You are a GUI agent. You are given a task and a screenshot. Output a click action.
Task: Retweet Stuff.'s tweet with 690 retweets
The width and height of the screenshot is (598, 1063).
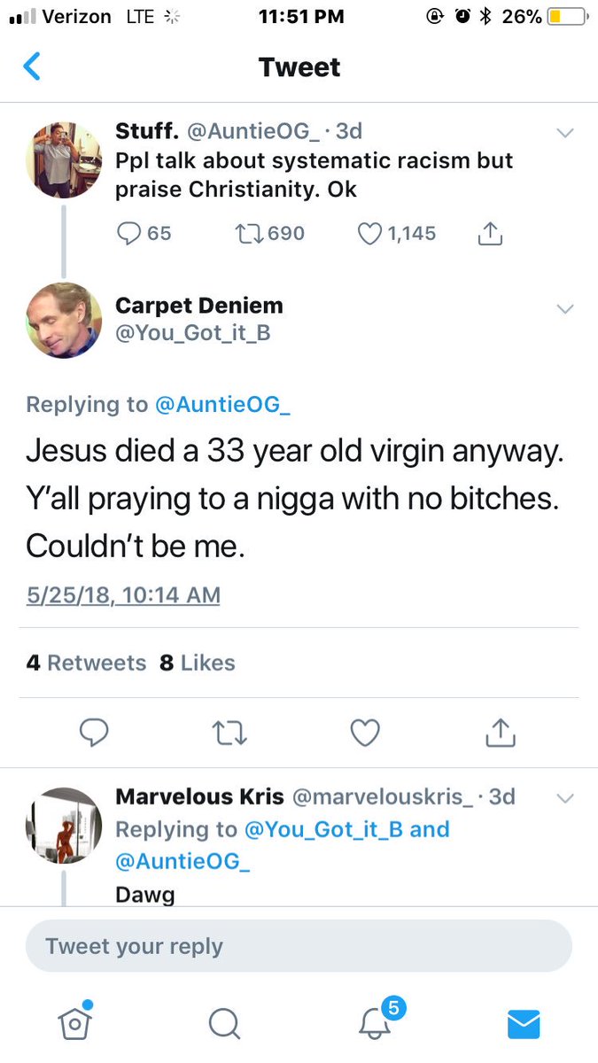(x=248, y=233)
